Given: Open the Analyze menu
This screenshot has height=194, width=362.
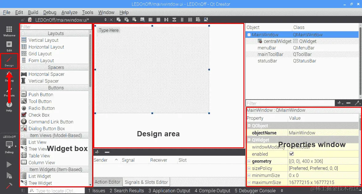Looking at the screenshot, I should pyautogui.click(x=69, y=12).
